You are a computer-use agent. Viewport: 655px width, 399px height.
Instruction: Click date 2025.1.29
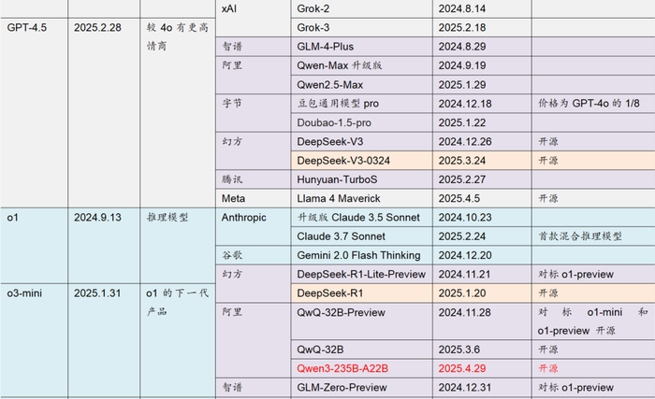click(x=462, y=85)
